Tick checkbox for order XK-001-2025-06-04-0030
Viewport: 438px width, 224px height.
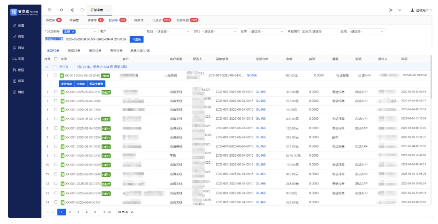point(56,128)
